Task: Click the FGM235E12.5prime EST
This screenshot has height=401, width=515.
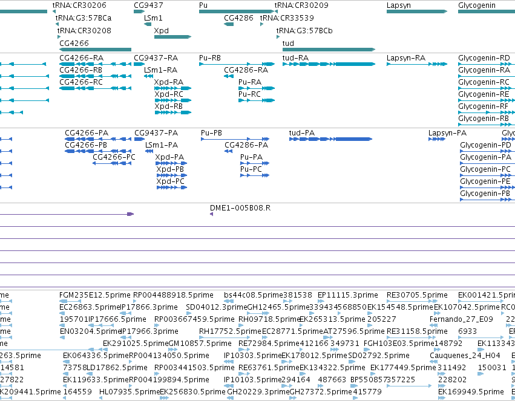Action: (70, 301)
